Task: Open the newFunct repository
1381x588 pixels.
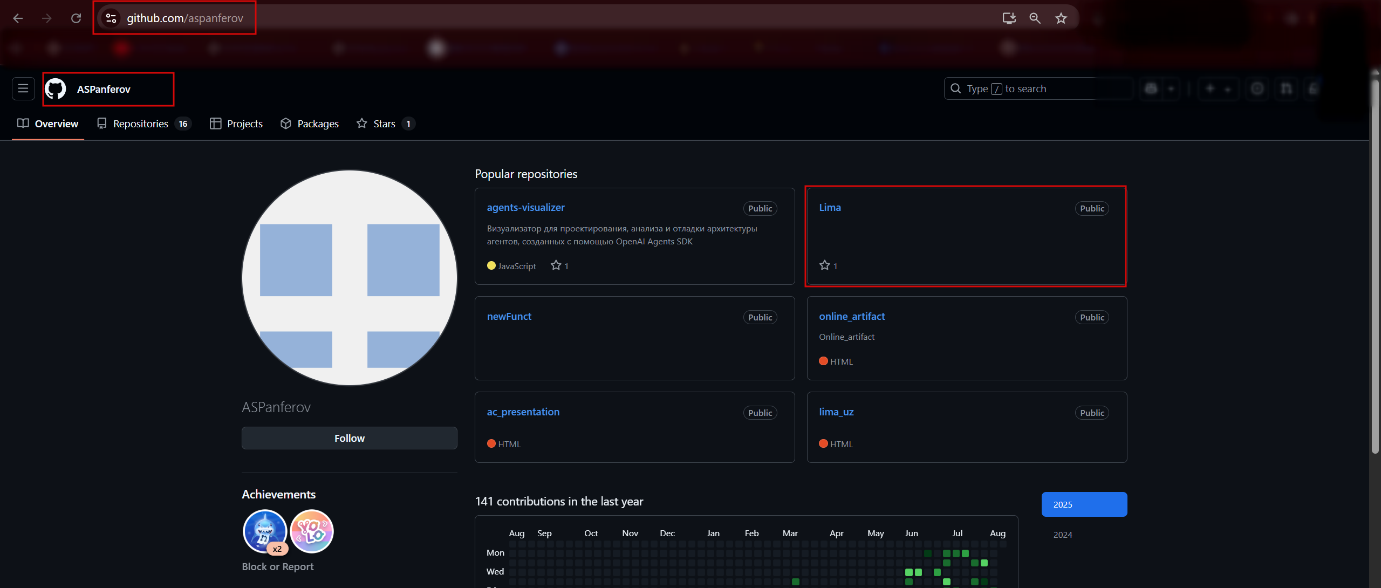Action: (509, 316)
